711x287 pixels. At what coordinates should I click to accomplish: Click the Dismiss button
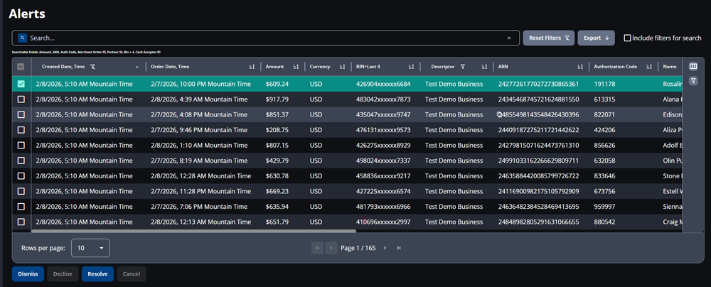[x=28, y=274]
